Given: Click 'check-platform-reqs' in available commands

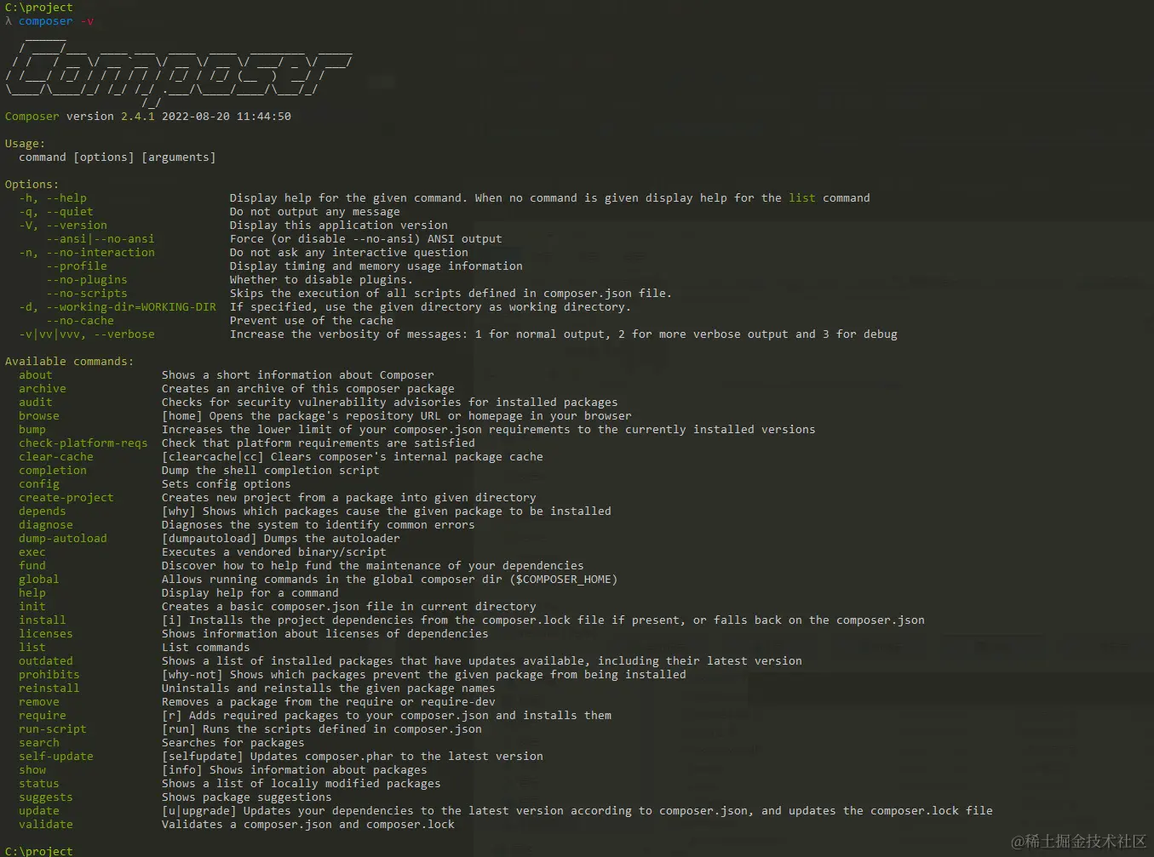Looking at the screenshot, I should click(83, 443).
